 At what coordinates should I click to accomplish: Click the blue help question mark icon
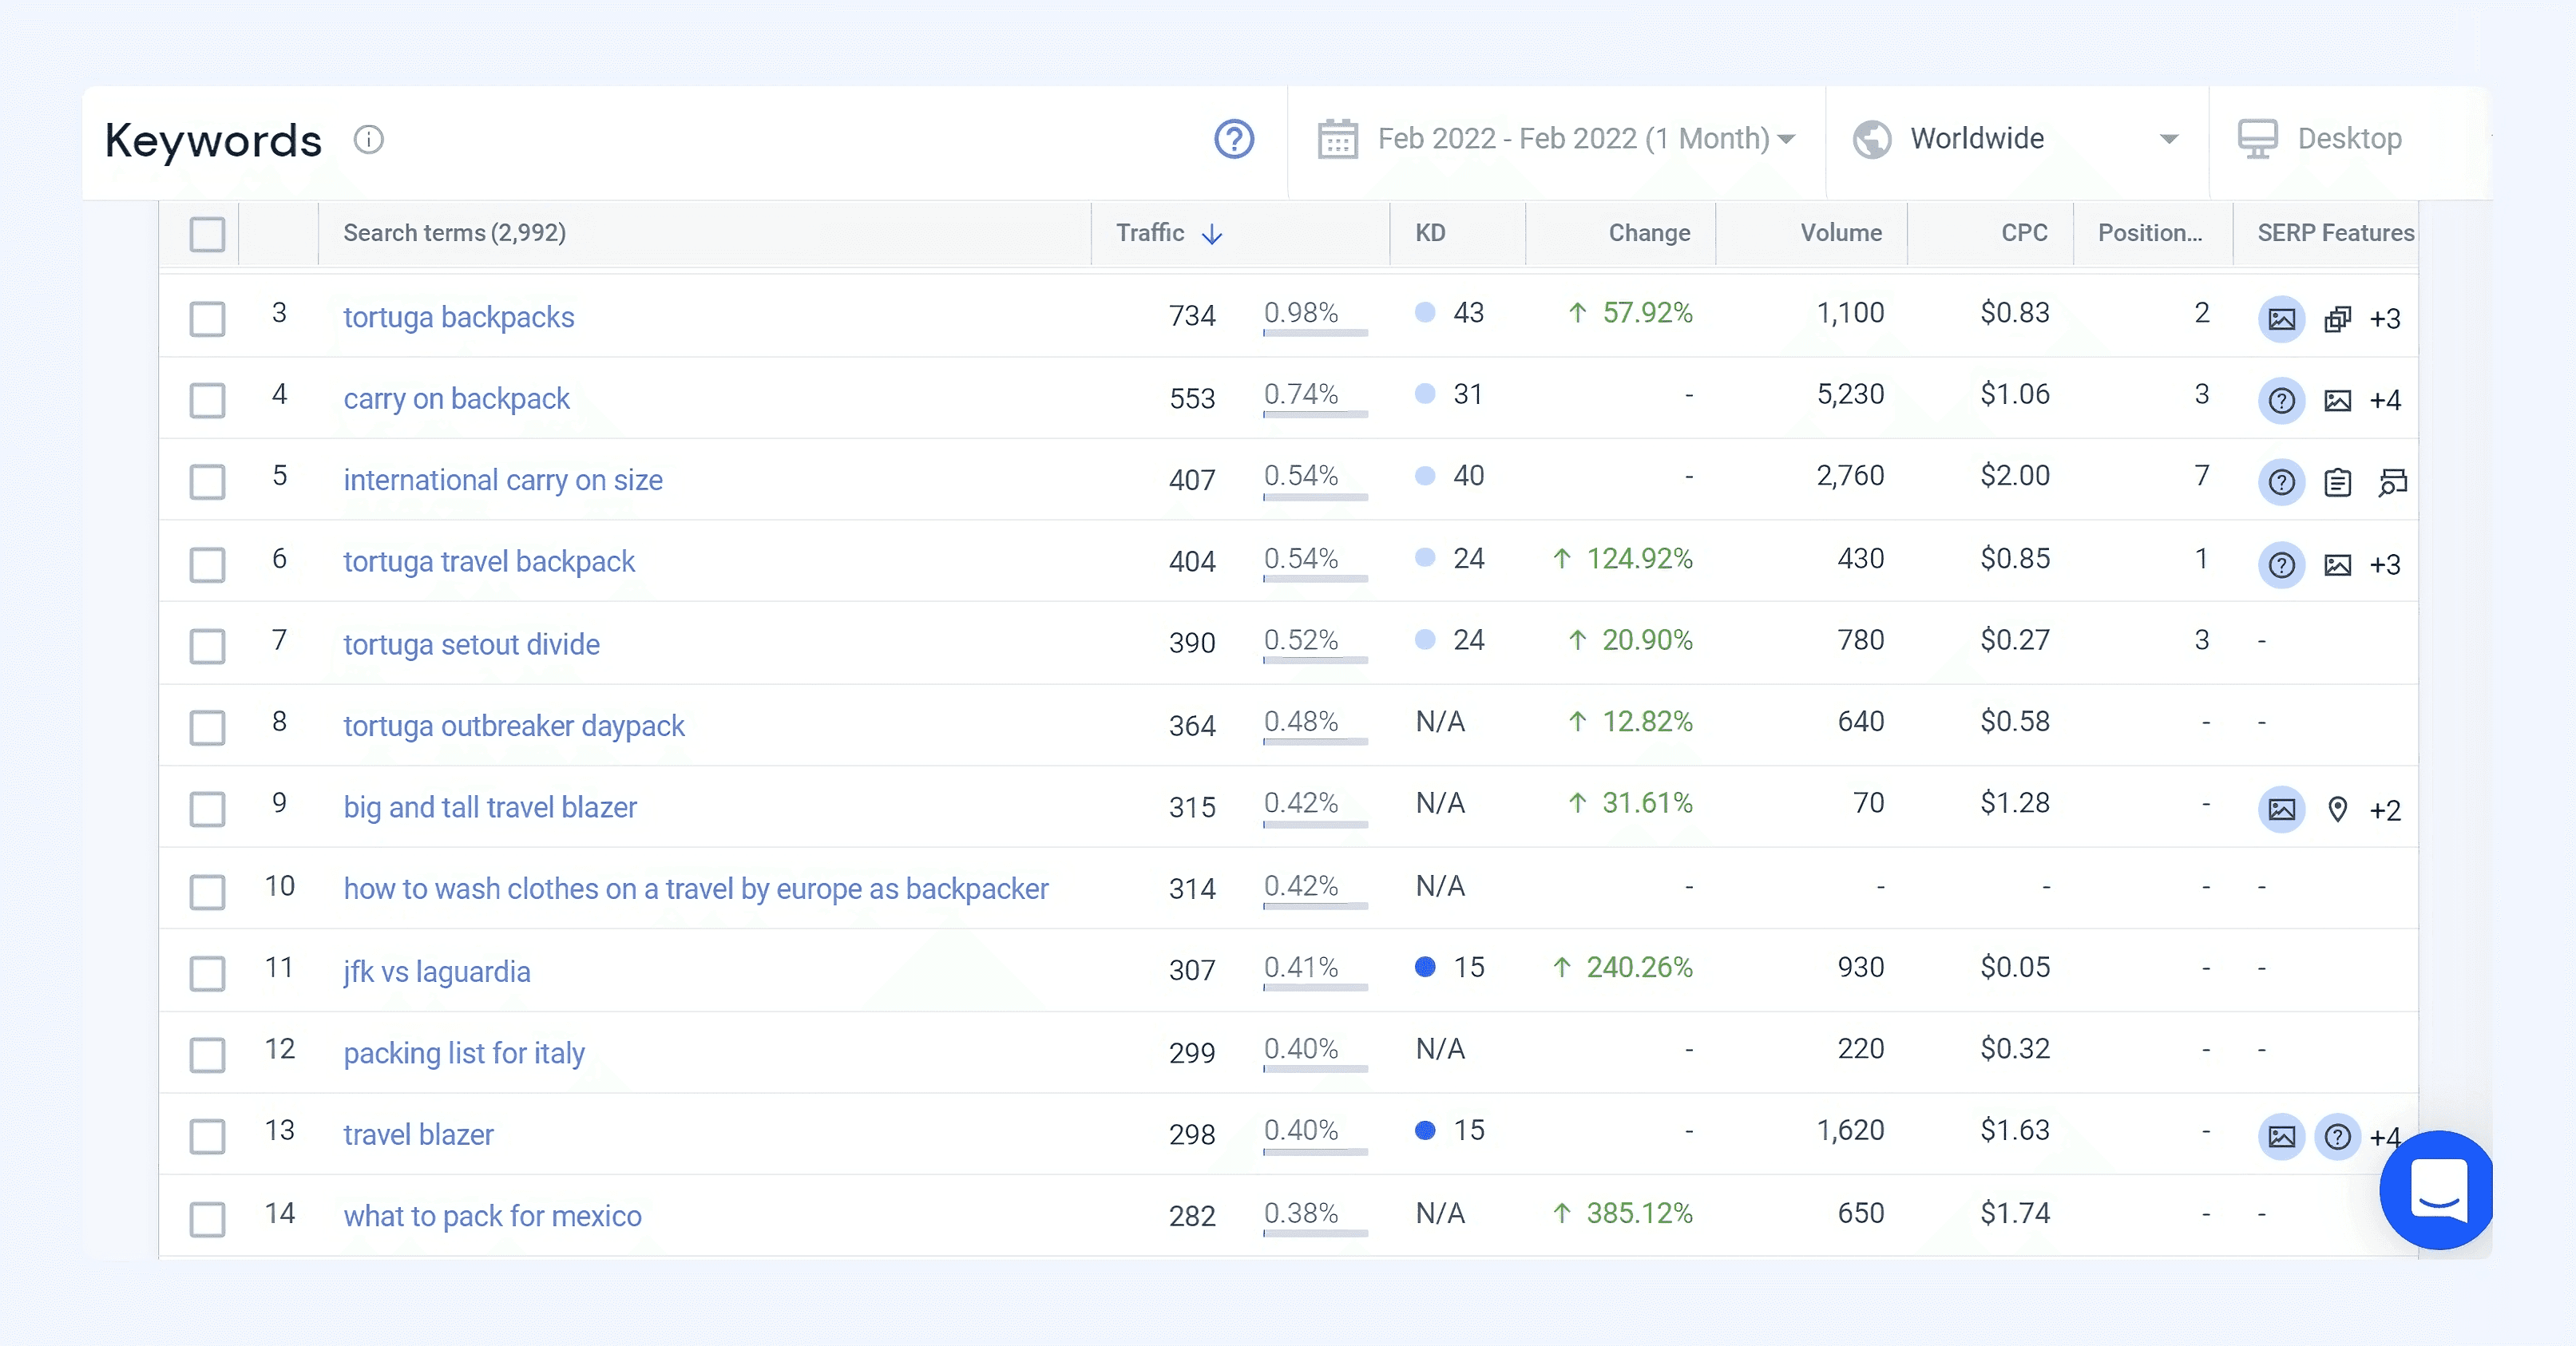coord(1233,139)
